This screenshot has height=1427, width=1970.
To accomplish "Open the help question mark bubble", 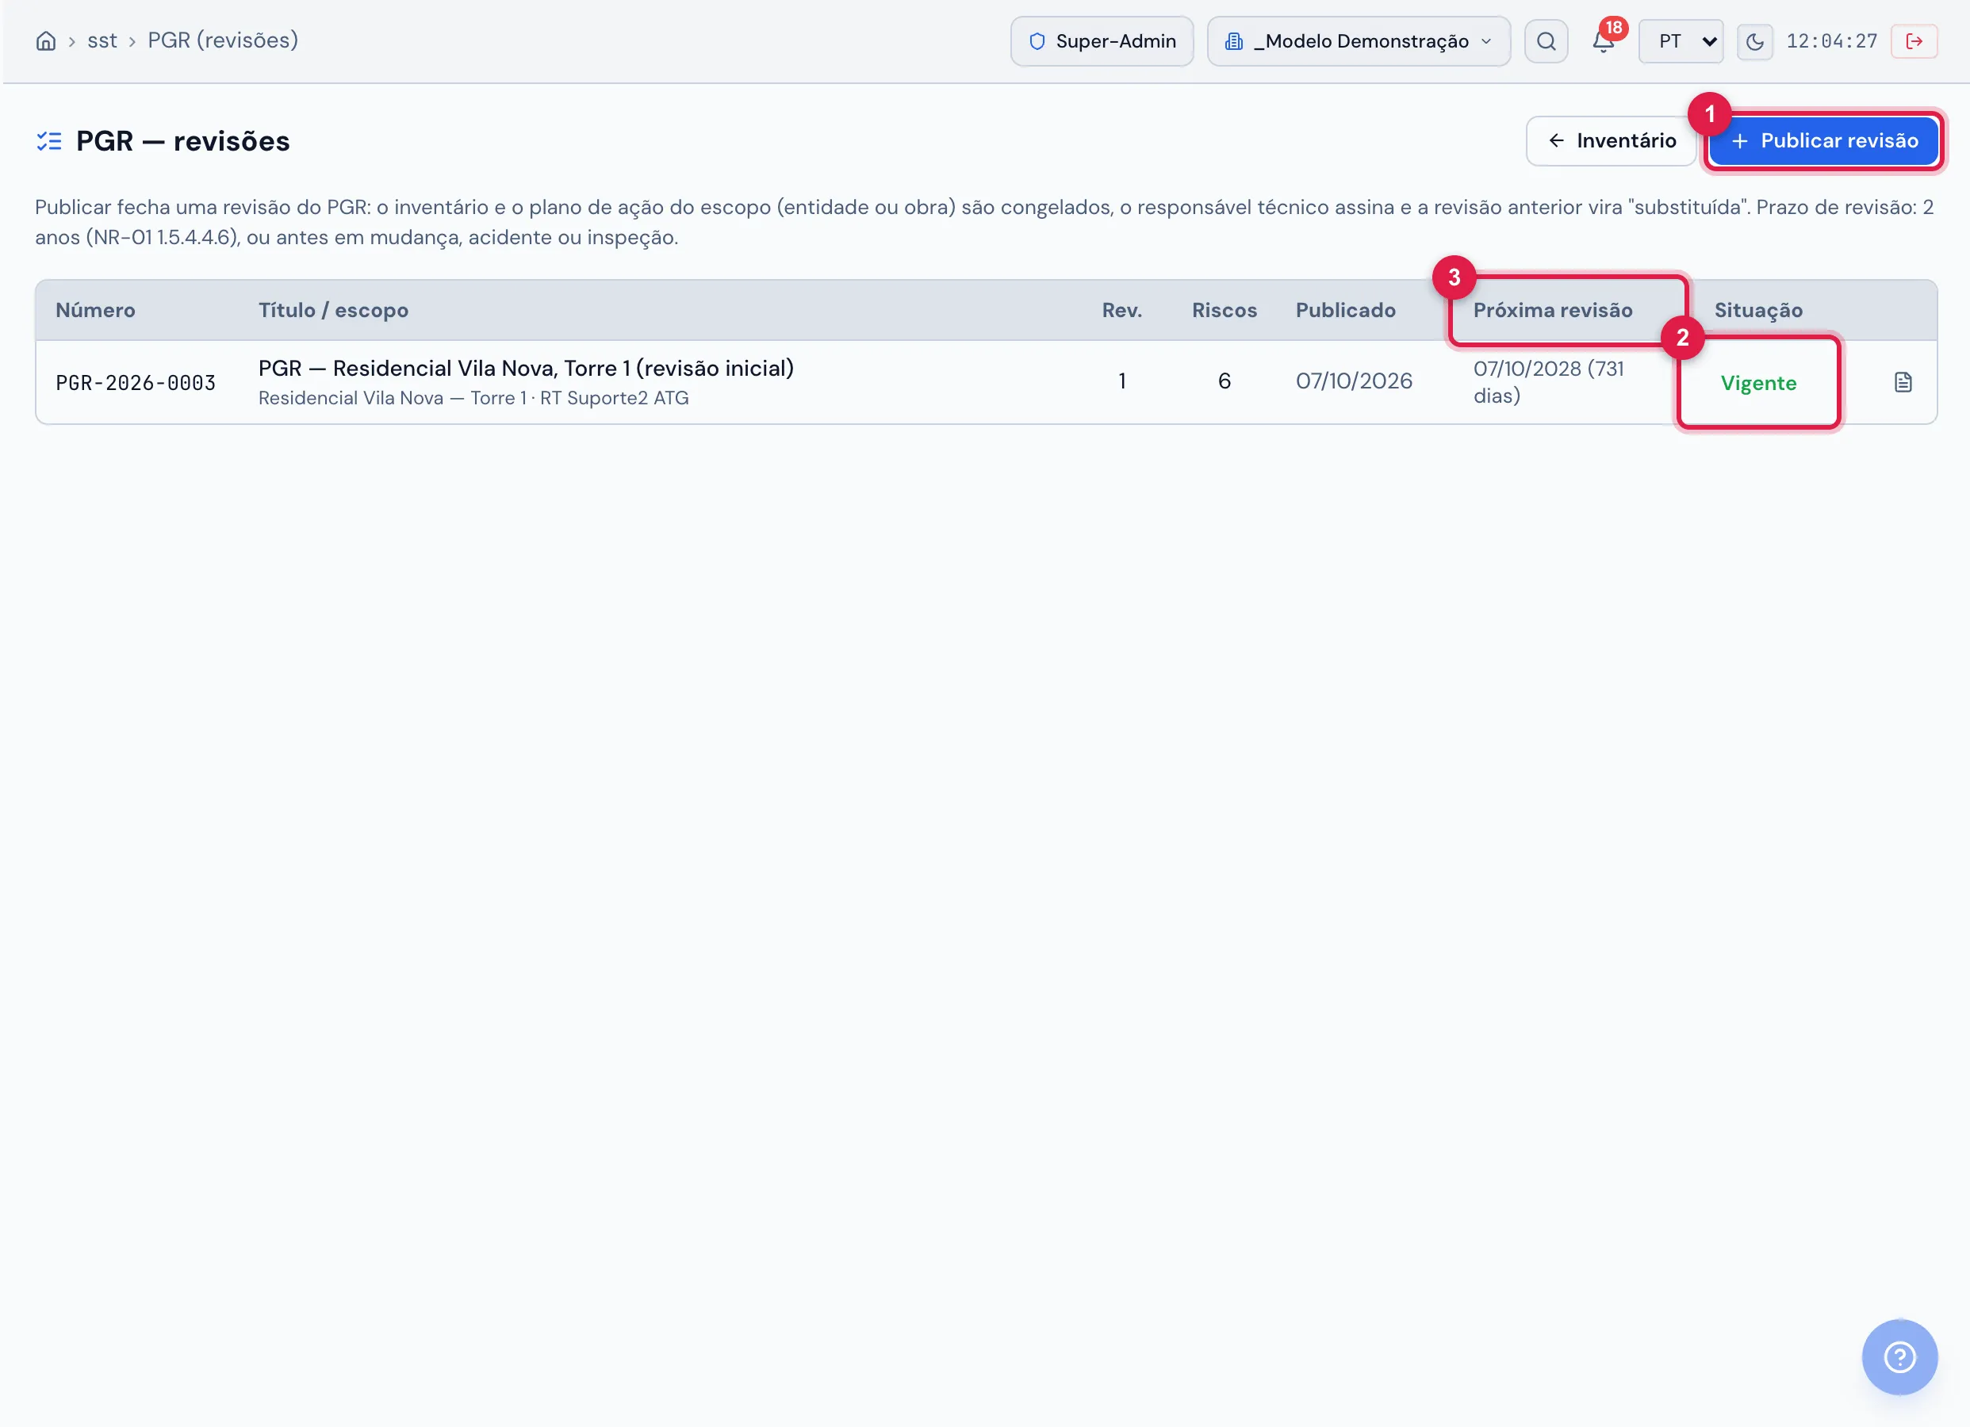I will tap(1899, 1356).
